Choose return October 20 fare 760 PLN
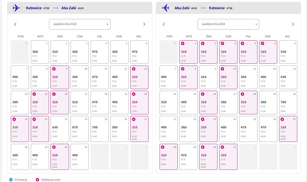 [288, 102]
